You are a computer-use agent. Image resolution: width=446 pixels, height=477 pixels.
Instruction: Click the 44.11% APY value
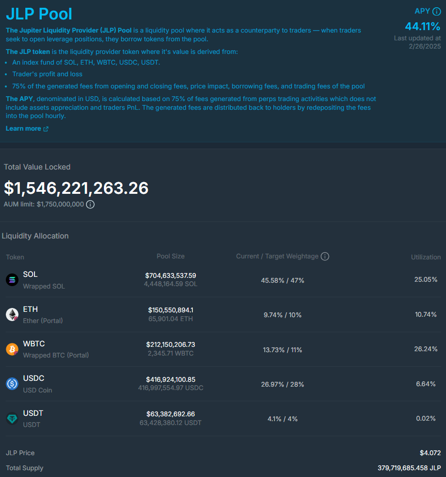(423, 26)
